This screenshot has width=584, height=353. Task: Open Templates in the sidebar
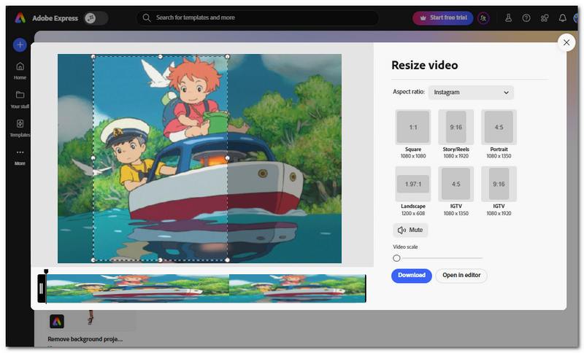20,128
